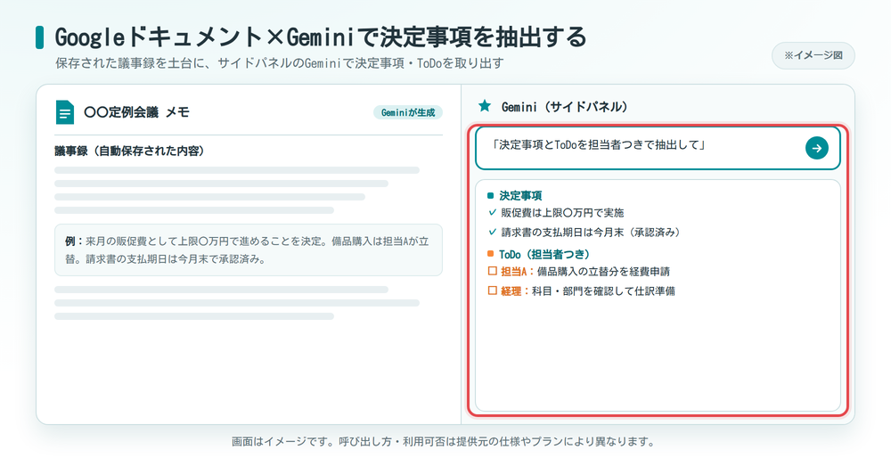Click the orange square bullet before ToDo
Image resolution: width=891 pixels, height=466 pixels.
click(491, 253)
